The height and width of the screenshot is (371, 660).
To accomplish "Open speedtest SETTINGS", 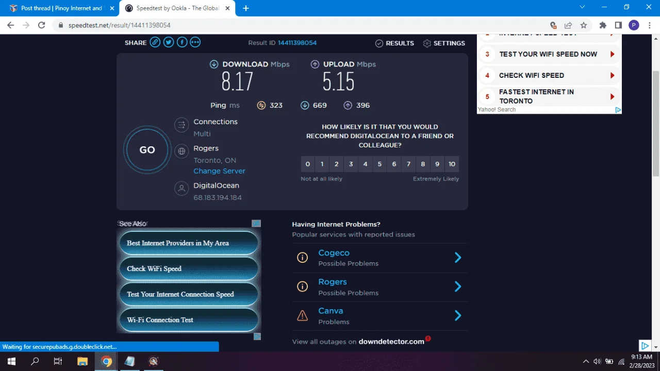I will pyautogui.click(x=444, y=43).
